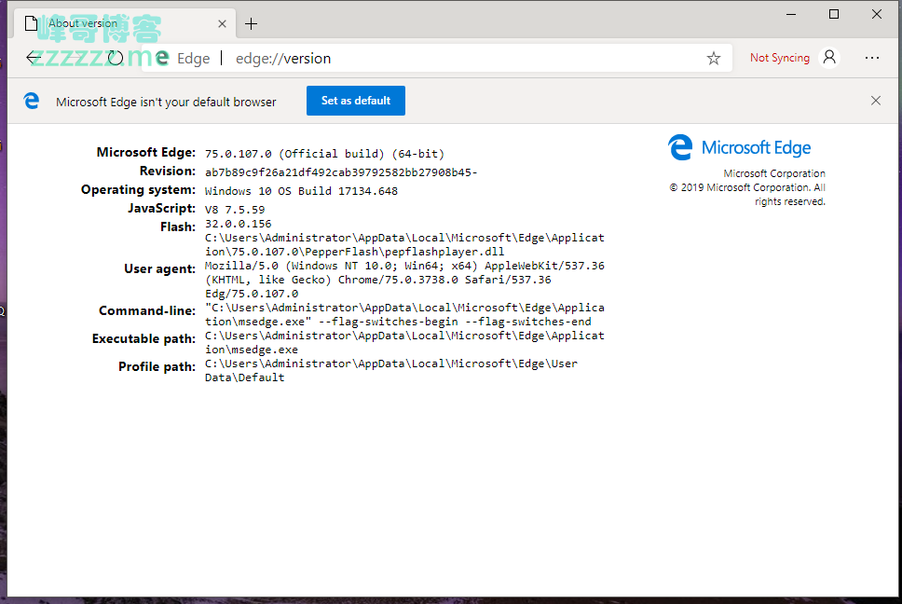
Task: Open a new tab with the plus button
Action: pos(251,23)
